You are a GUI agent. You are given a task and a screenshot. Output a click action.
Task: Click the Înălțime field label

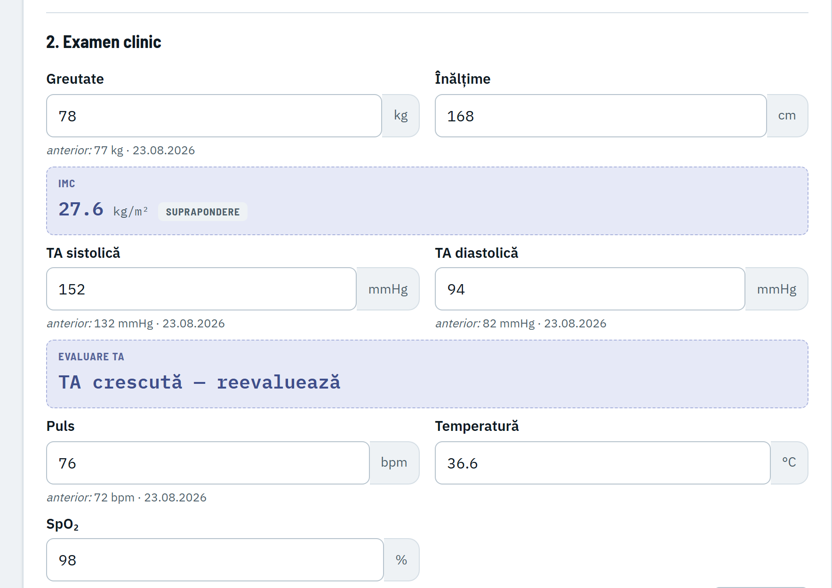[463, 79]
